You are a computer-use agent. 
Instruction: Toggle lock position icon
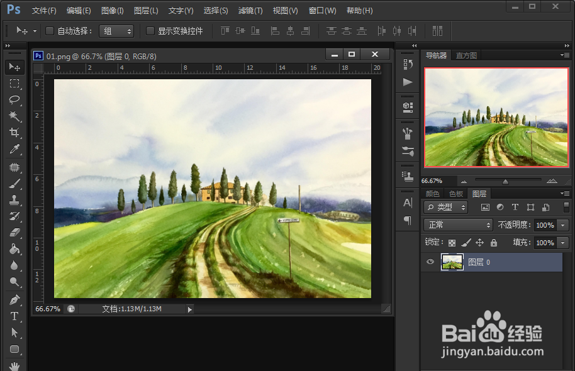tap(479, 243)
